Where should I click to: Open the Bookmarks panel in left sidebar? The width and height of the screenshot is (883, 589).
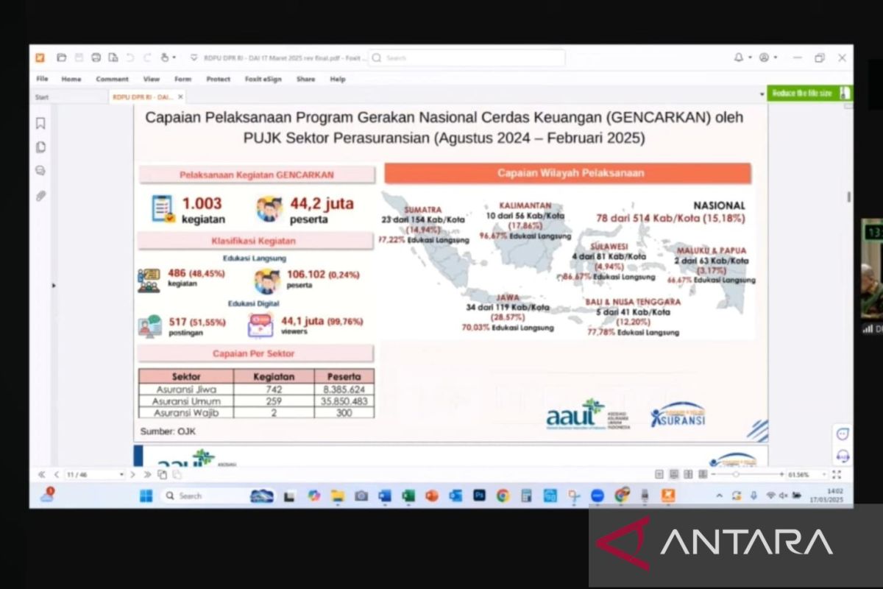(40, 124)
